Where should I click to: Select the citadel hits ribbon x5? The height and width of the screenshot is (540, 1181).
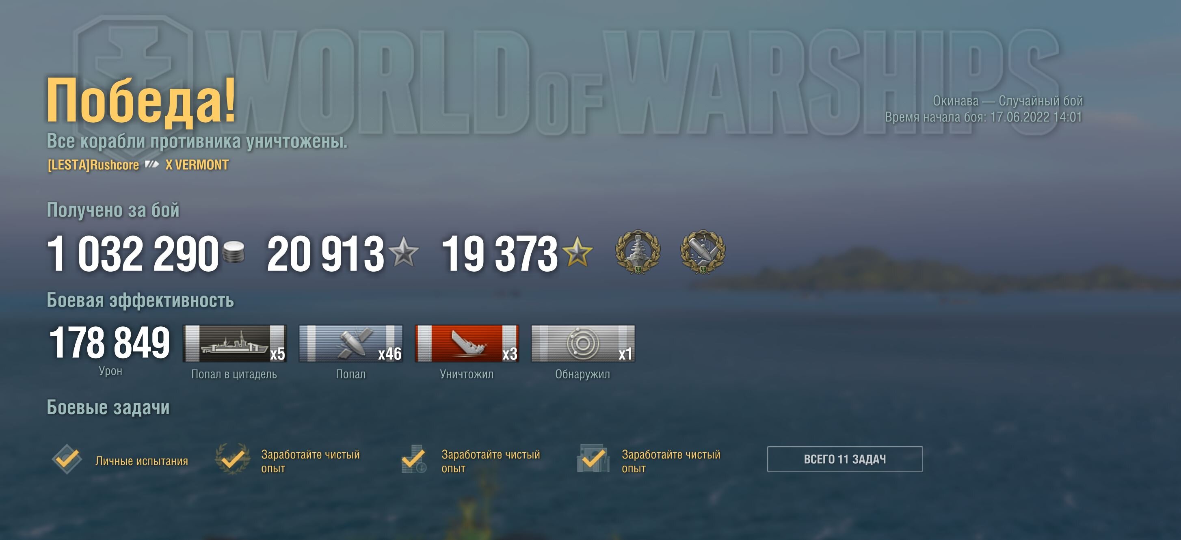point(235,343)
